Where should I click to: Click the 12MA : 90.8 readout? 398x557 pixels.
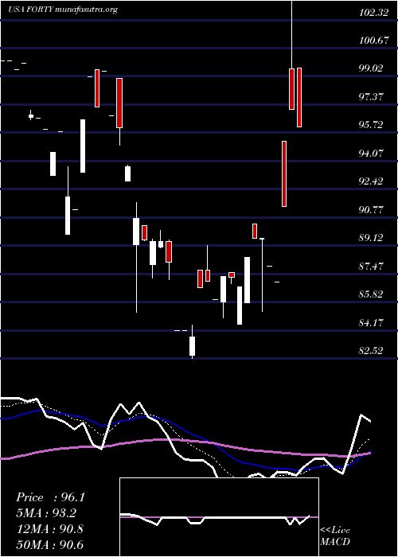[49, 528]
